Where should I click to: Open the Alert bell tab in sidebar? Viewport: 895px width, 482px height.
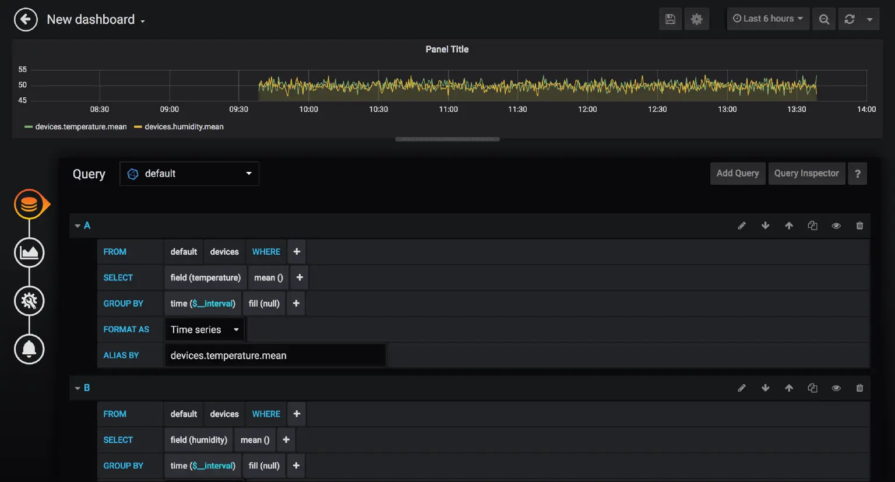tap(29, 349)
